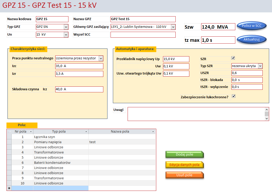Screen dimensions: 272x195
Task: Click the Składowa czynna Icz field
Action: tap(79, 89)
